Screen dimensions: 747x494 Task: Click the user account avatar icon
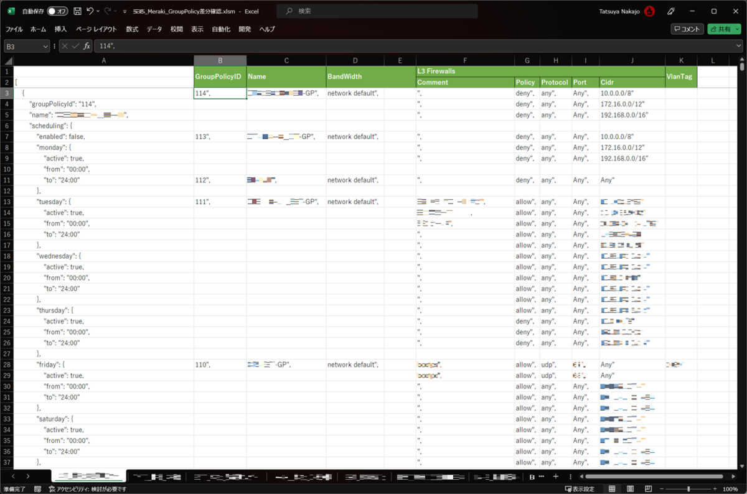pos(650,11)
